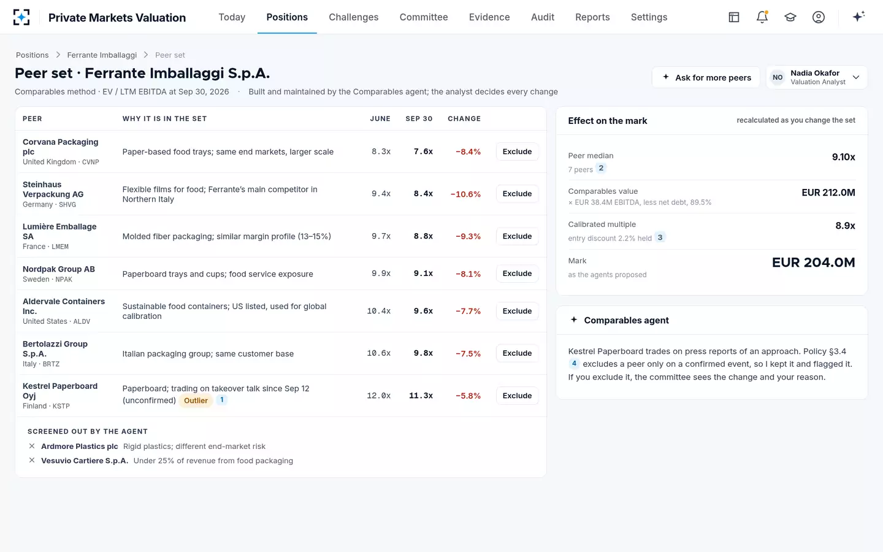Exclude Lumière Emballage SA peer

click(517, 236)
